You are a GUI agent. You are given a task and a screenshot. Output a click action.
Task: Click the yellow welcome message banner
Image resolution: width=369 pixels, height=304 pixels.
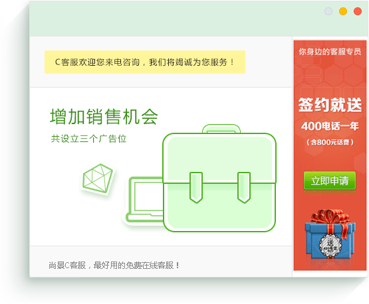[145, 62]
